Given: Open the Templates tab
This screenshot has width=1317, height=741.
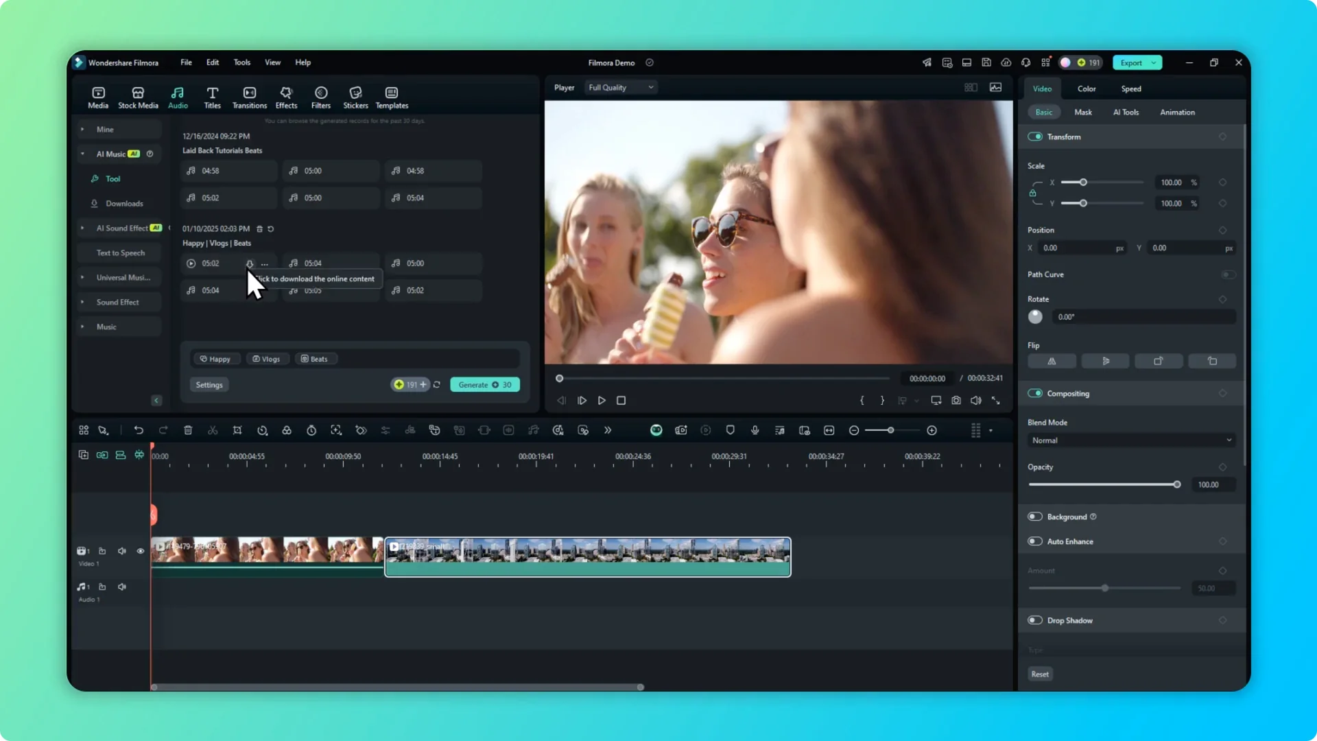Looking at the screenshot, I should tap(392, 97).
